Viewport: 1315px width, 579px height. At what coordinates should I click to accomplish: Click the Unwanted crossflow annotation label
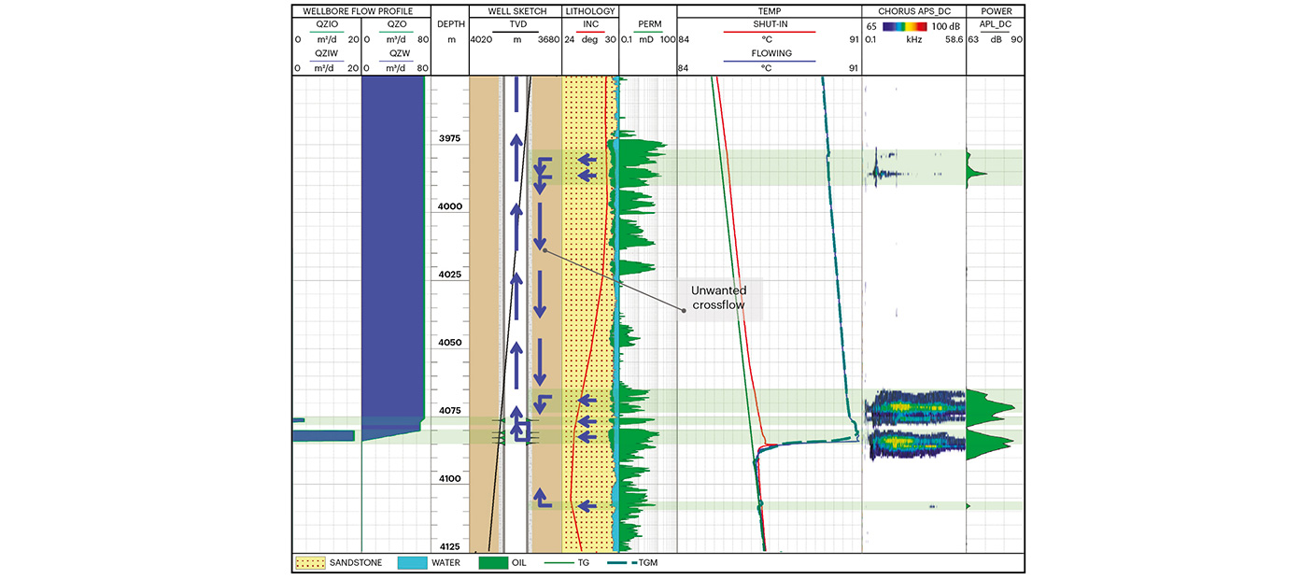coord(718,298)
